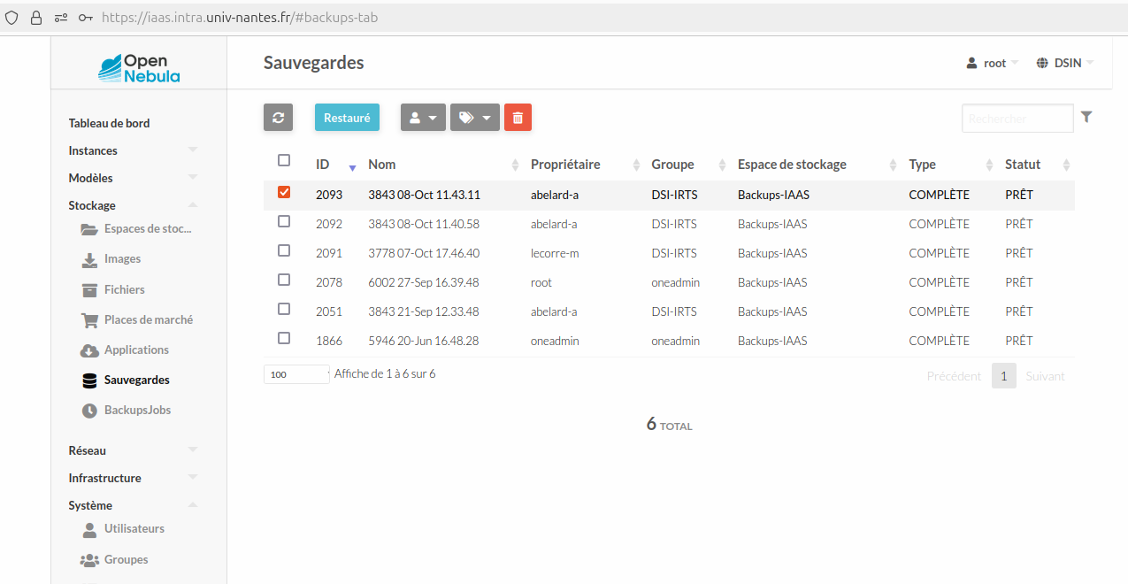Check the select-all header checkbox
Image resolution: width=1128 pixels, height=584 pixels.
(x=284, y=161)
